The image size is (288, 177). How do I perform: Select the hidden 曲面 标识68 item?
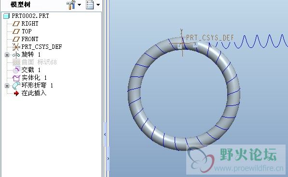pos(39,62)
